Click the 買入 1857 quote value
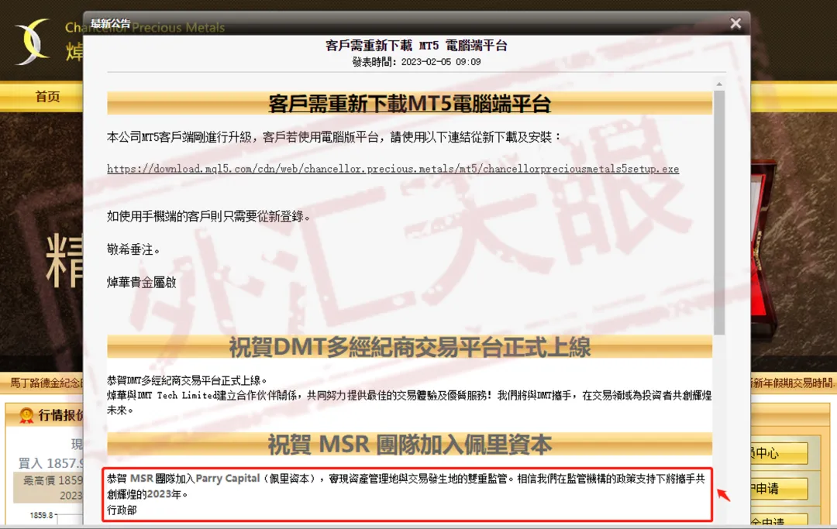This screenshot has width=837, height=529. click(50, 463)
